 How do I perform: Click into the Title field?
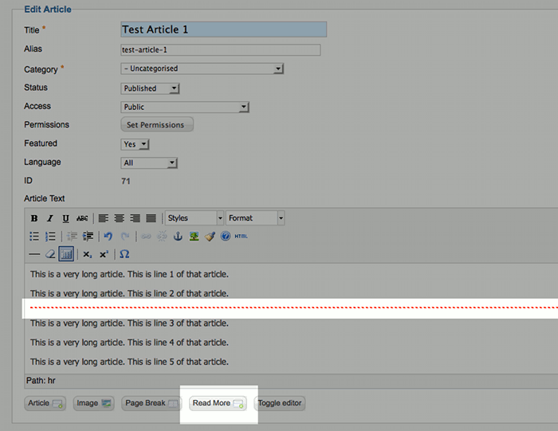click(223, 29)
